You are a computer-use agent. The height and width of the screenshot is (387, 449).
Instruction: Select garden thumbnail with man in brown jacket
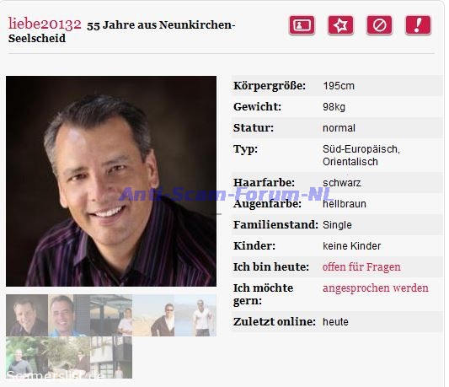point(69,357)
